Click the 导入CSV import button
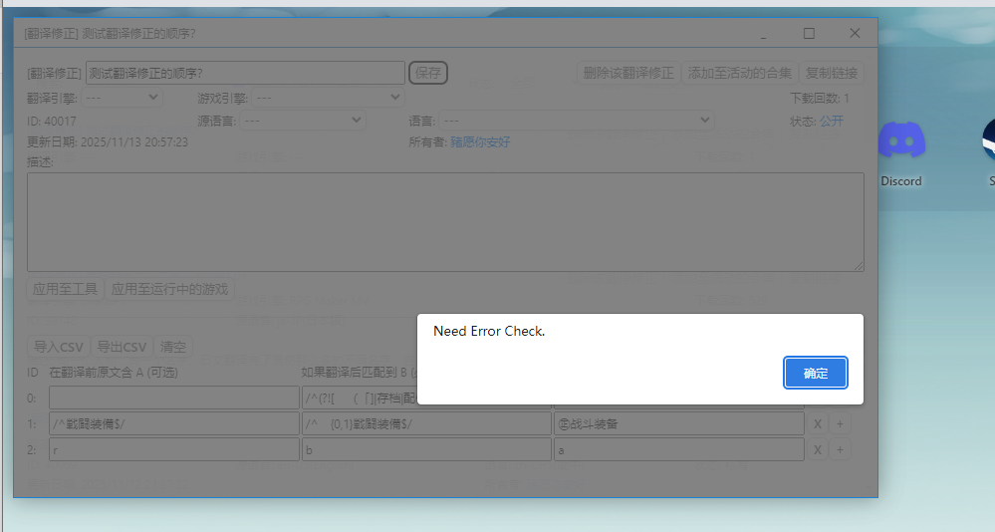This screenshot has height=532, width=995. (x=59, y=347)
